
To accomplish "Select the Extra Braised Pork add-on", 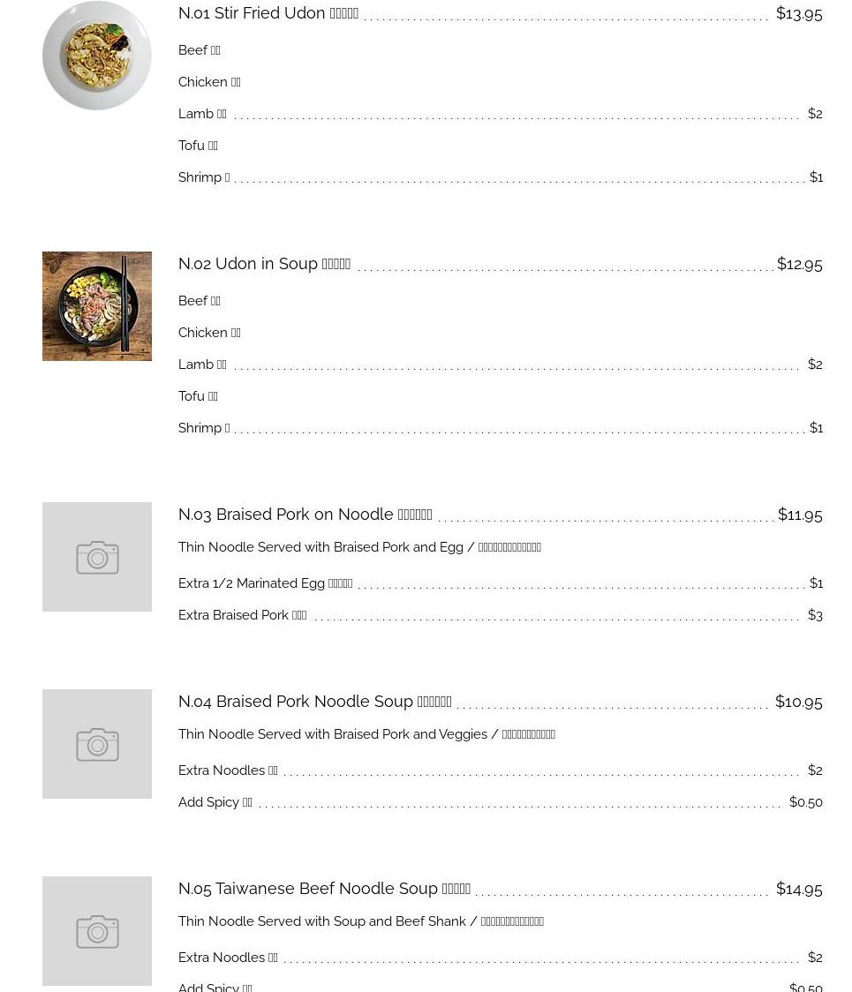I will point(242,615).
